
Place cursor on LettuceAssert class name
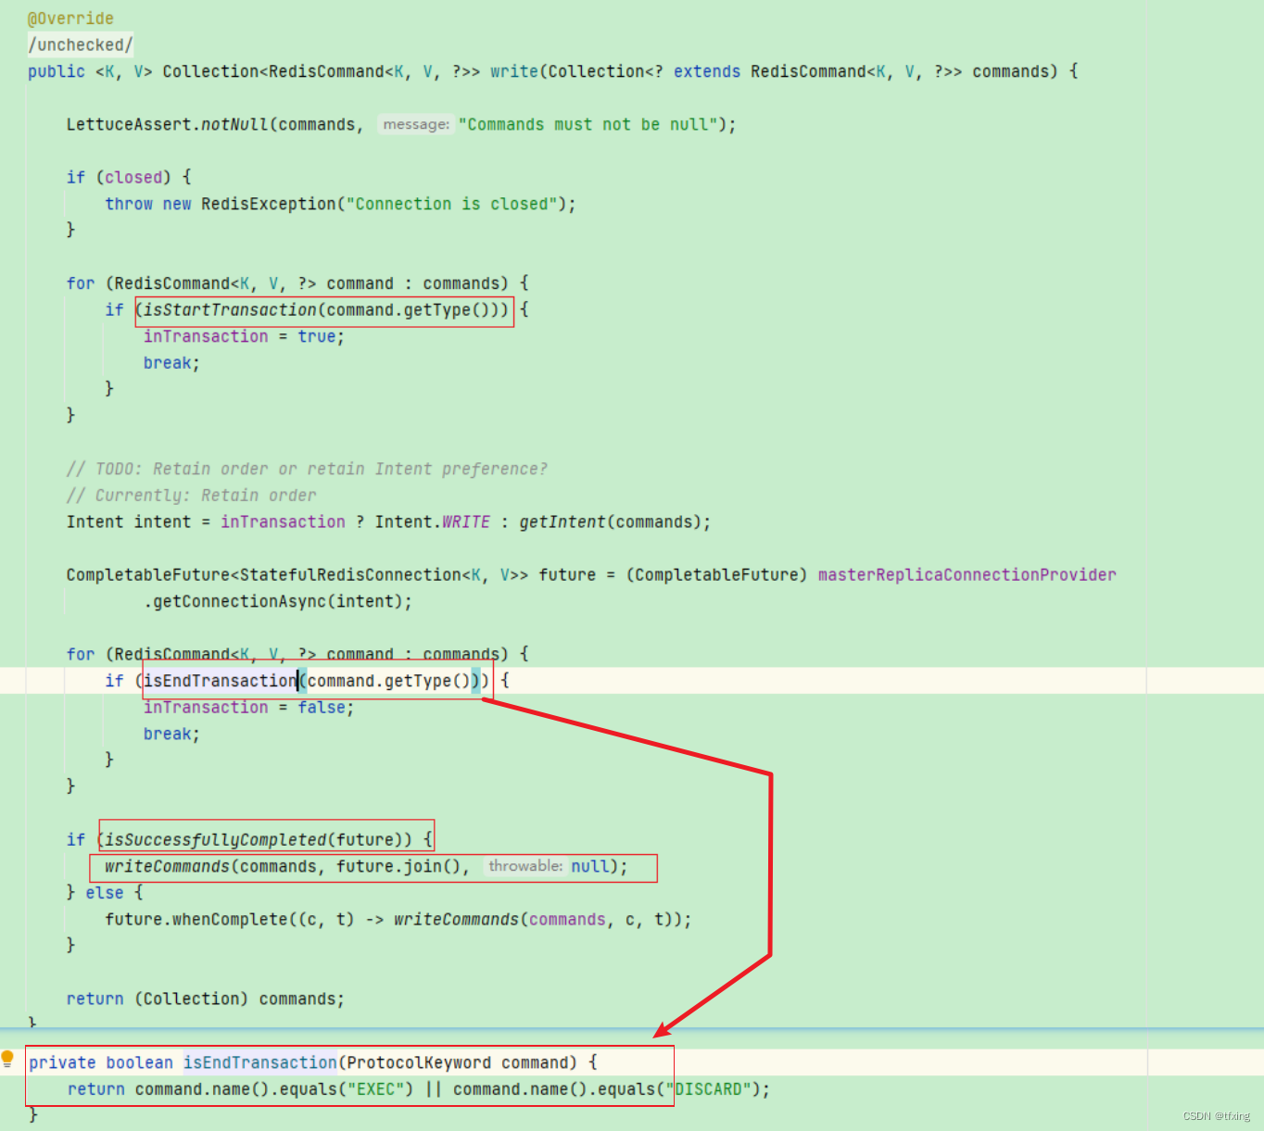pyautogui.click(x=129, y=124)
